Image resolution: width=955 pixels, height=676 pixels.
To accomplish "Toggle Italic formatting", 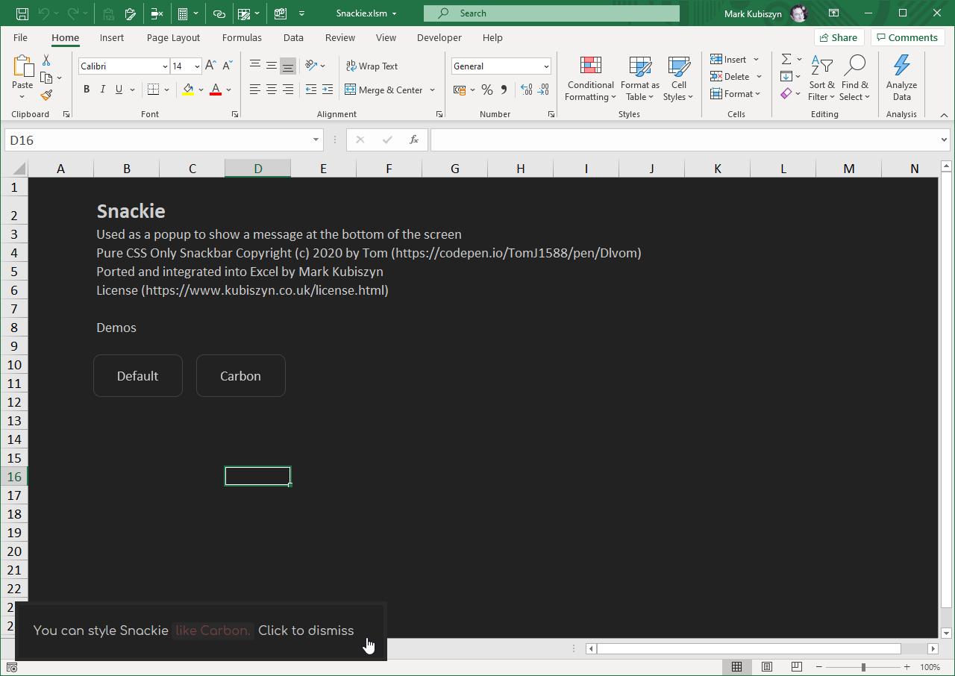I will [x=103, y=90].
